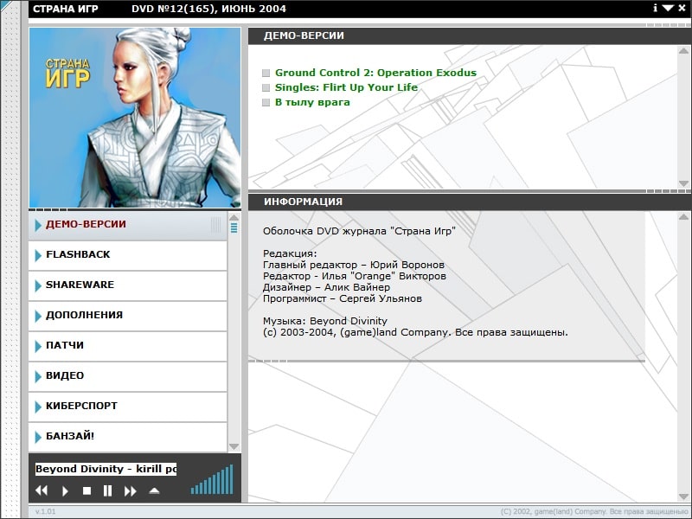Click the scroll-up arrow of demo list panel

pos(683,51)
